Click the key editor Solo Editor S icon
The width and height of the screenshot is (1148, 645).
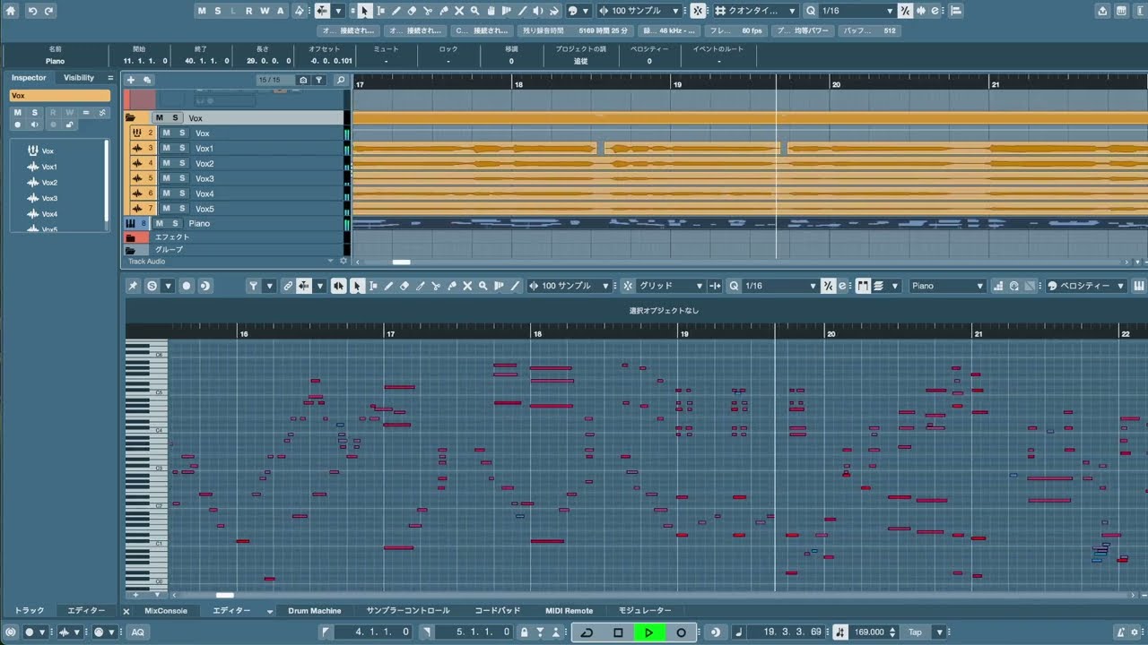coord(152,286)
